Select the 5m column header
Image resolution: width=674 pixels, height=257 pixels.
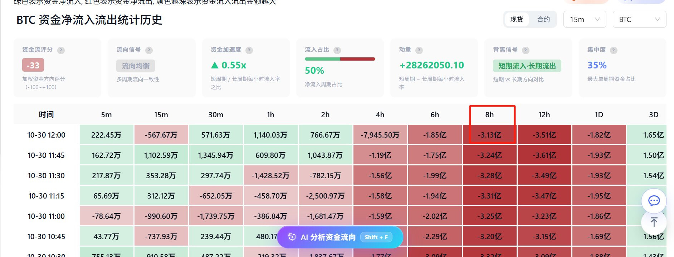click(106, 114)
